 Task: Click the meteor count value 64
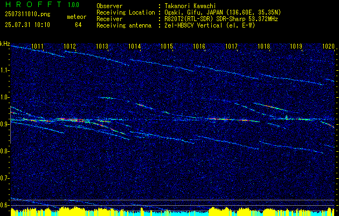point(78,25)
